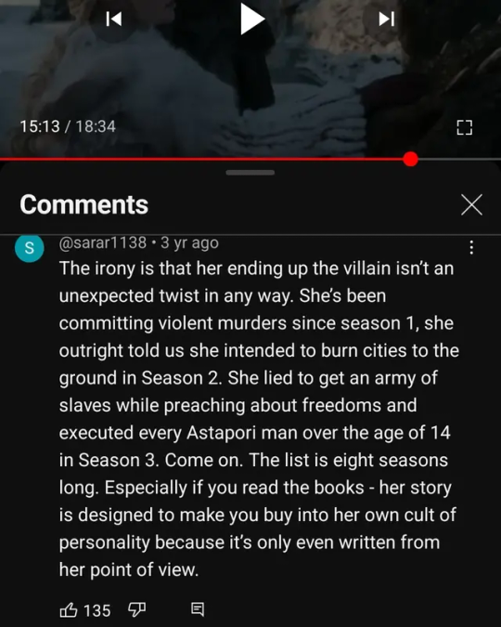Seek to the start of the video timeline
Viewport: 501px width, 627px height.
(x=1, y=159)
